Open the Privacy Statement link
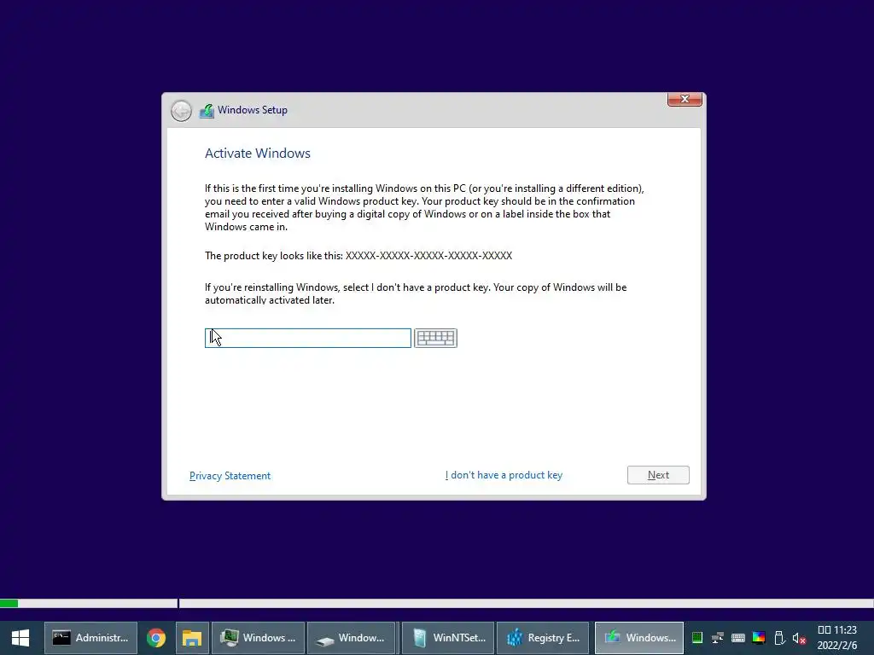Image resolution: width=874 pixels, height=655 pixels. (x=230, y=476)
